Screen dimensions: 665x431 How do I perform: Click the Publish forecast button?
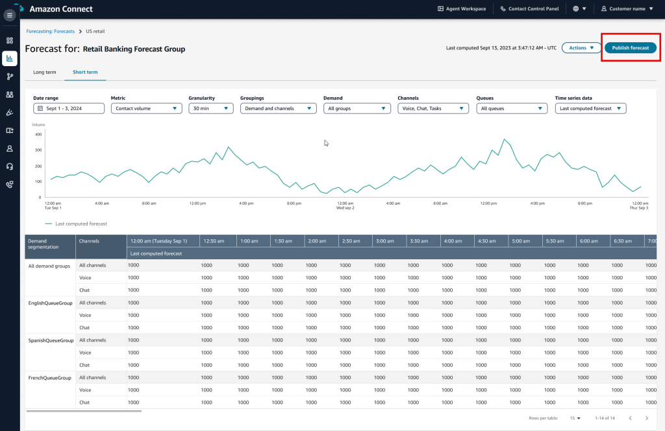point(630,48)
